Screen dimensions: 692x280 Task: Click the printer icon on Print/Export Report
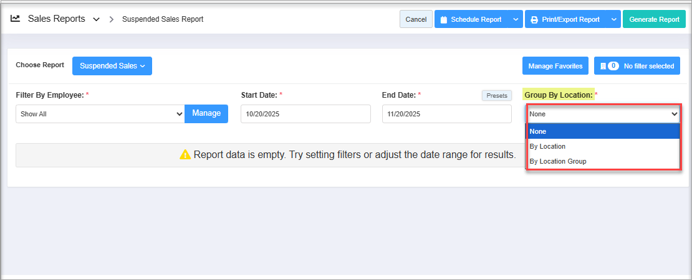(x=534, y=20)
